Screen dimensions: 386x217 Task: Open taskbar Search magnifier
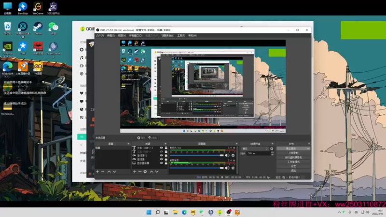tap(158, 212)
